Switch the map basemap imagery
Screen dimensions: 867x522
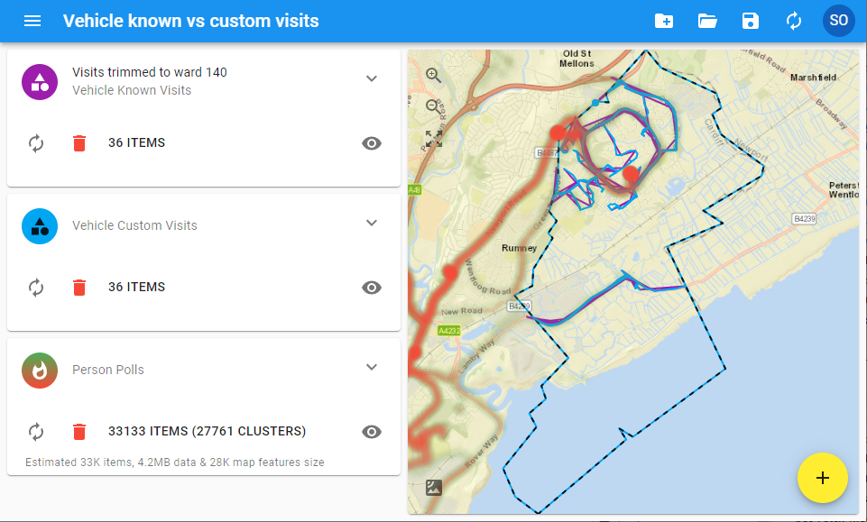pos(434,488)
